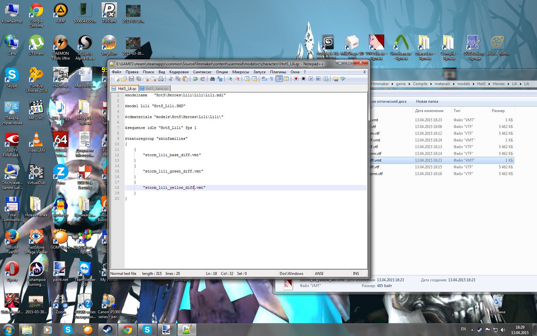This screenshot has width=537, height=336.
Task: Select the Explorer file row dated 18:24
Action: click(442, 140)
